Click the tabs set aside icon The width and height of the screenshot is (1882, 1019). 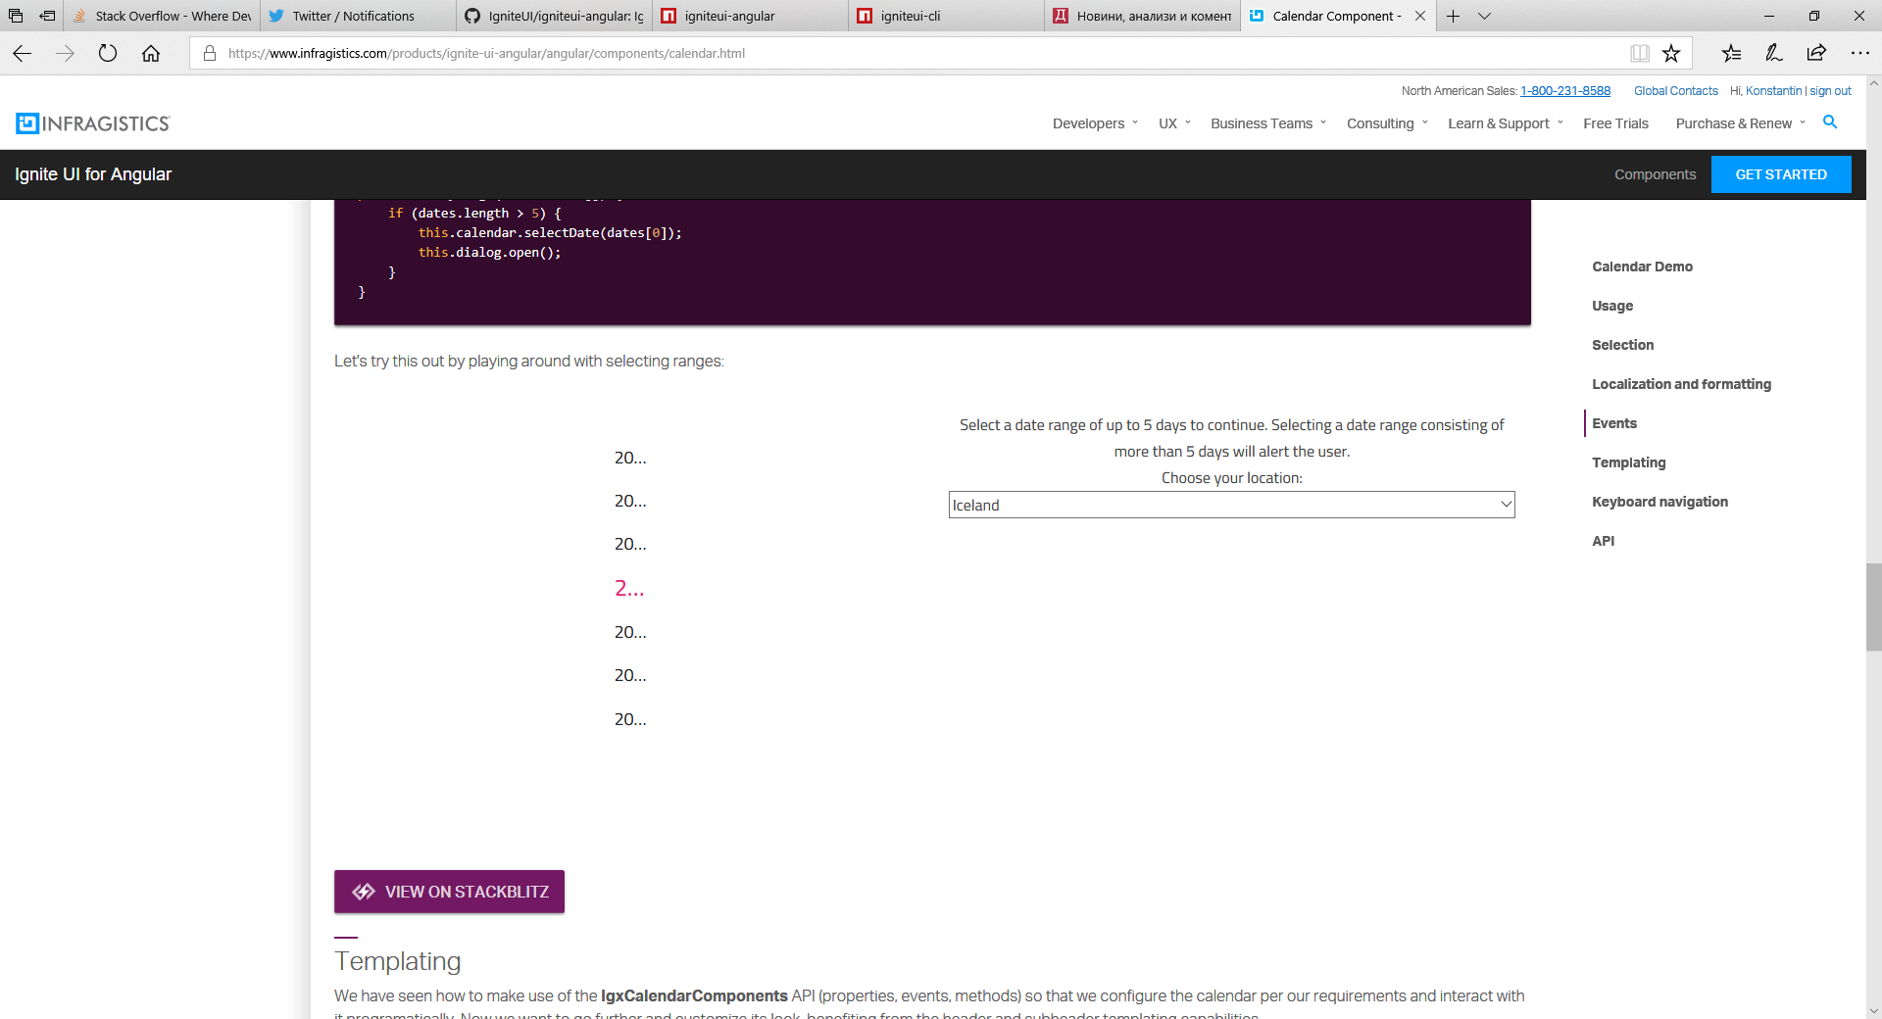[x=16, y=16]
